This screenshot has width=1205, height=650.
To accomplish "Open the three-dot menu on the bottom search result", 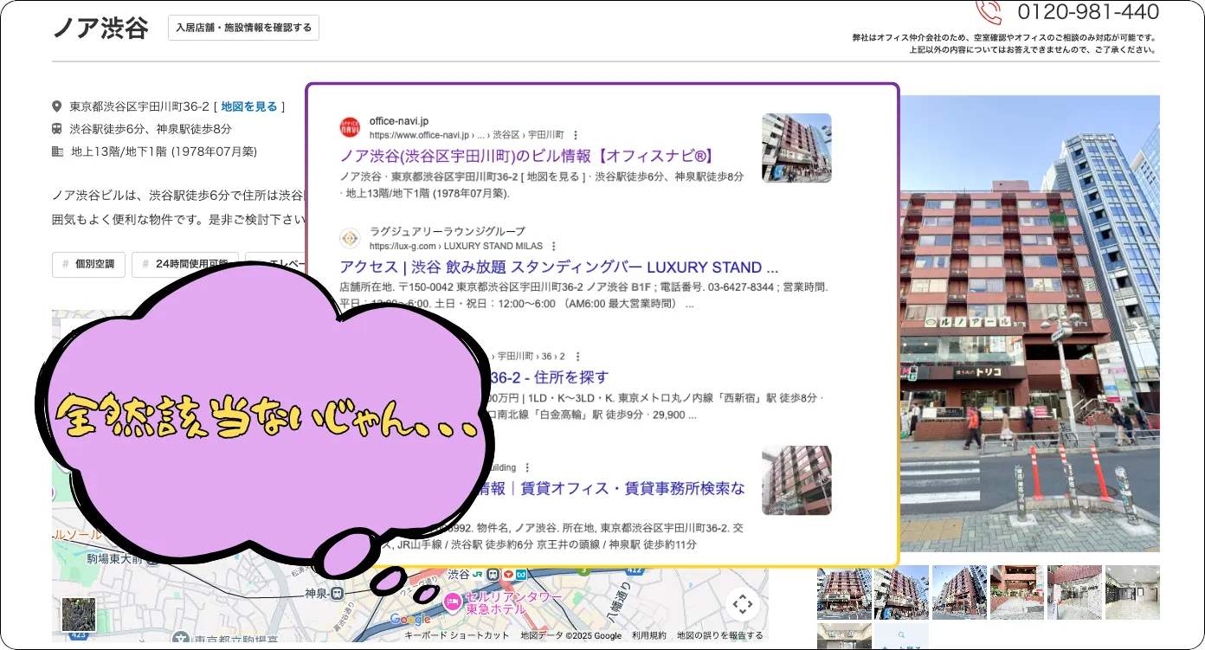I will 525,467.
